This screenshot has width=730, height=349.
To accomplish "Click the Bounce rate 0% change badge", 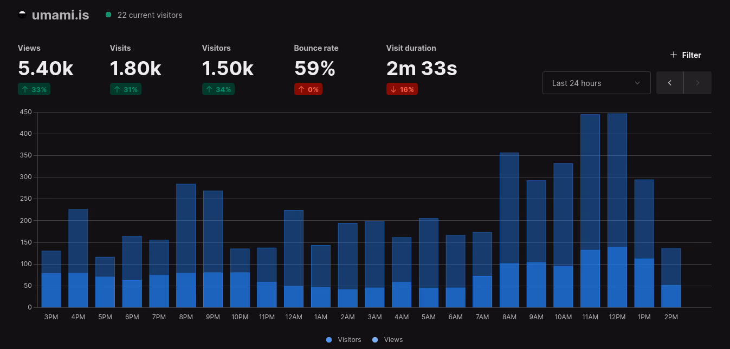I will click(x=308, y=89).
